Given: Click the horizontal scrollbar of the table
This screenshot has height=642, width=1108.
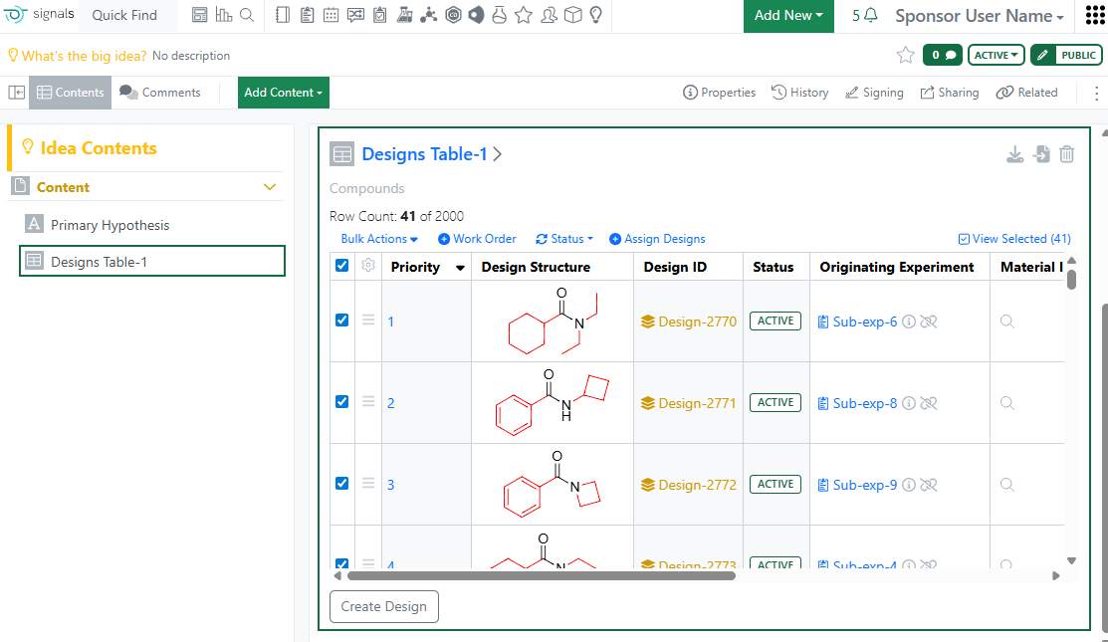Looking at the screenshot, I should 541,575.
